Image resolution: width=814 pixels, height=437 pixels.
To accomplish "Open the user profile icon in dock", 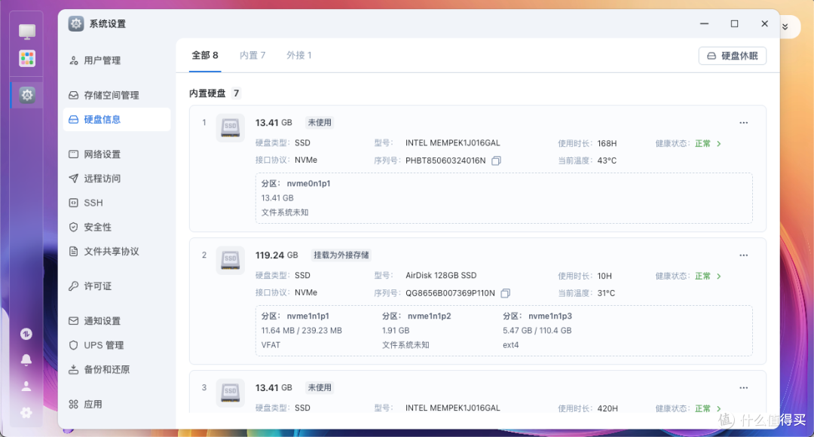I will point(26,386).
